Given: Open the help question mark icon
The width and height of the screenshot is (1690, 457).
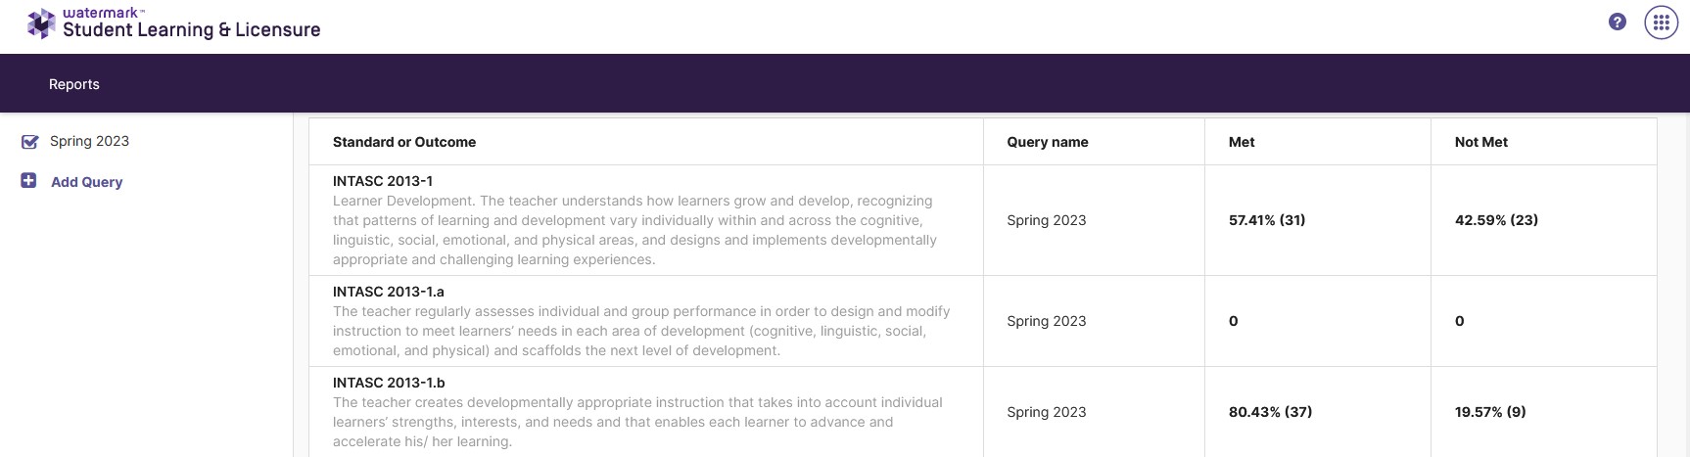Looking at the screenshot, I should click(x=1618, y=23).
